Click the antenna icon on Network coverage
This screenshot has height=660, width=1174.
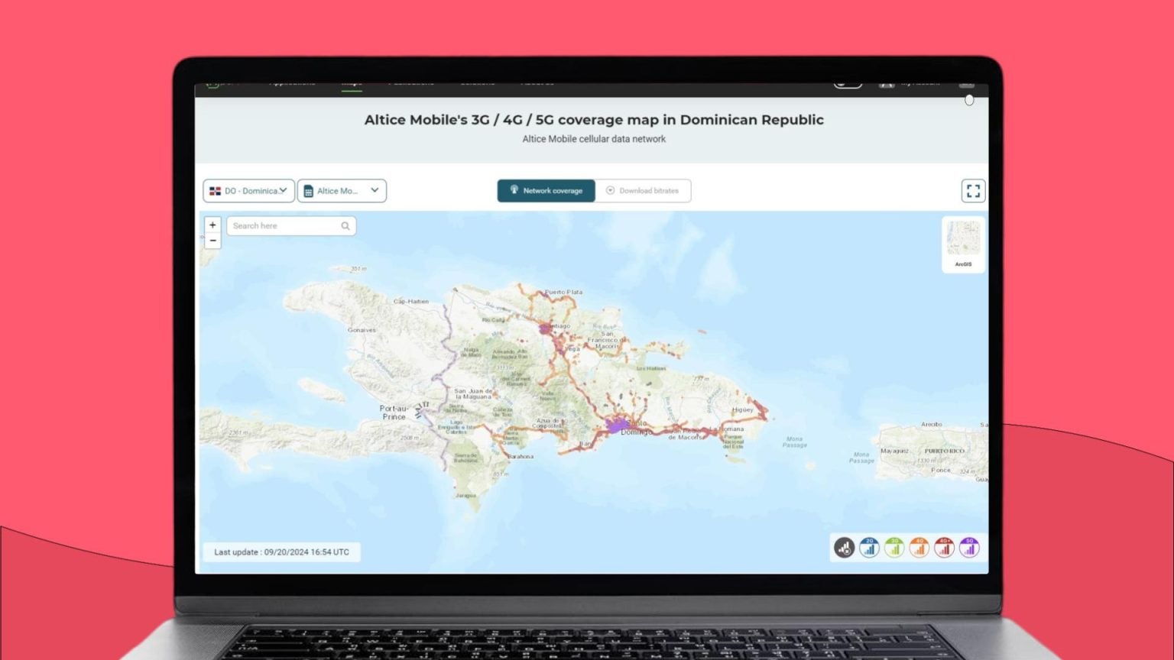click(x=514, y=190)
